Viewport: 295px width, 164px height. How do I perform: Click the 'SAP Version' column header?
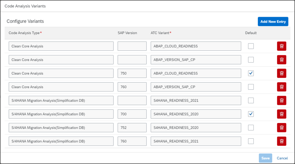tap(127, 33)
